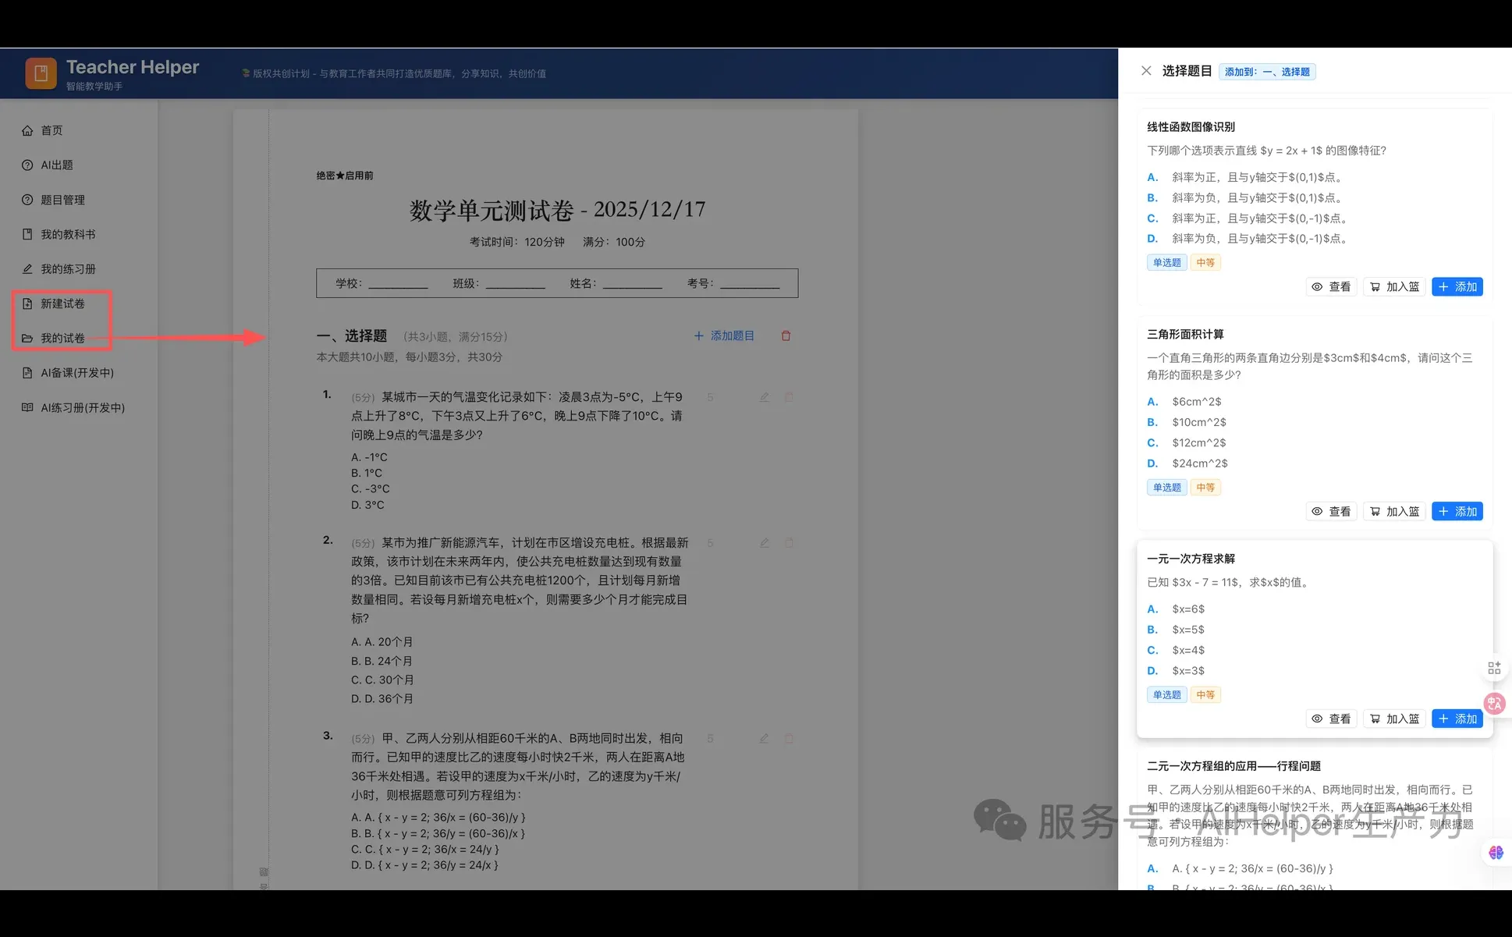Click the 单选题 tag under 线性函数图像识别
The width and height of the screenshot is (1512, 937).
pyautogui.click(x=1166, y=262)
